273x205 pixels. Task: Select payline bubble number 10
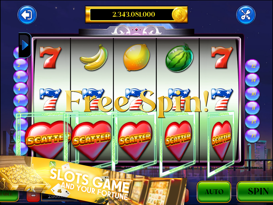pyautogui.click(x=252, y=94)
